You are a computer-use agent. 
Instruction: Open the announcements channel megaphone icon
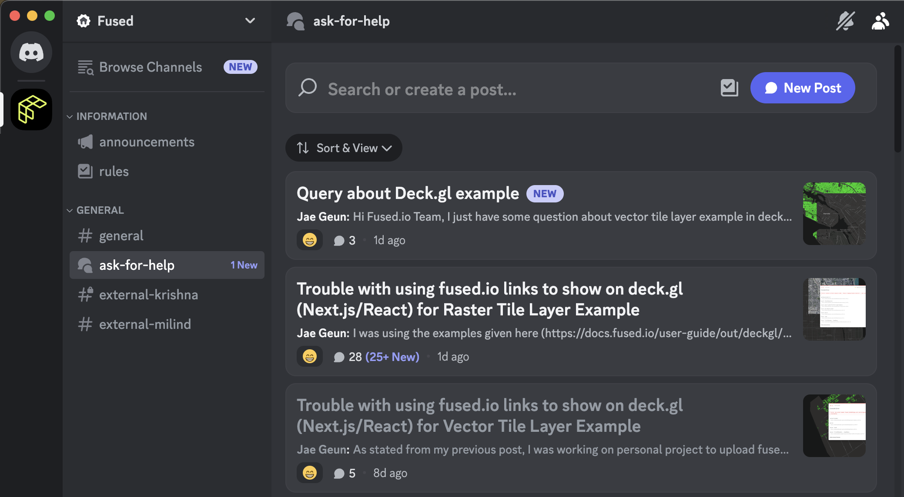point(85,142)
